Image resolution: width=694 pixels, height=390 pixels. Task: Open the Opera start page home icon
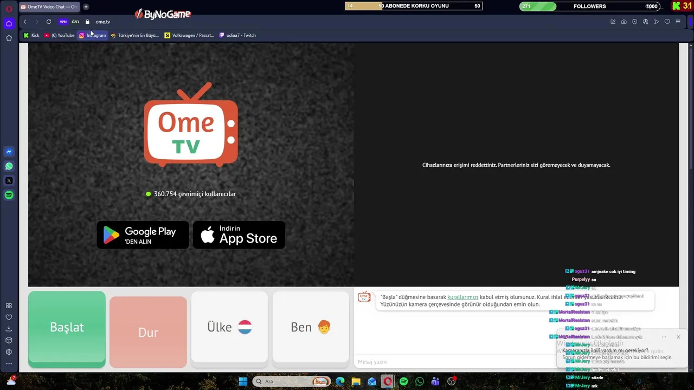(x=9, y=23)
